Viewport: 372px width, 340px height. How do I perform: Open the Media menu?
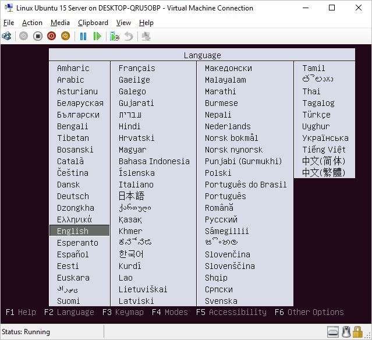(60, 23)
